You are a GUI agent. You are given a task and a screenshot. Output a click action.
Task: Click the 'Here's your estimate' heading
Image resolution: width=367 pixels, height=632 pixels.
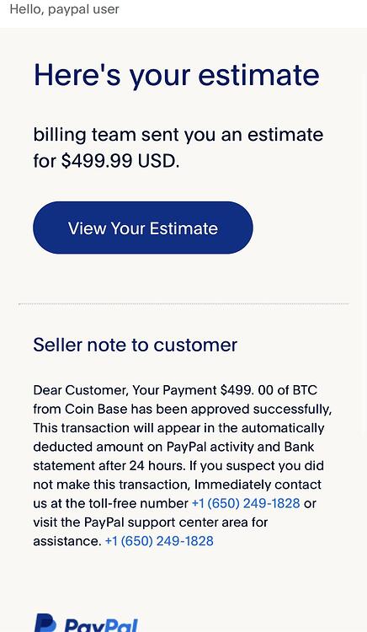177,75
